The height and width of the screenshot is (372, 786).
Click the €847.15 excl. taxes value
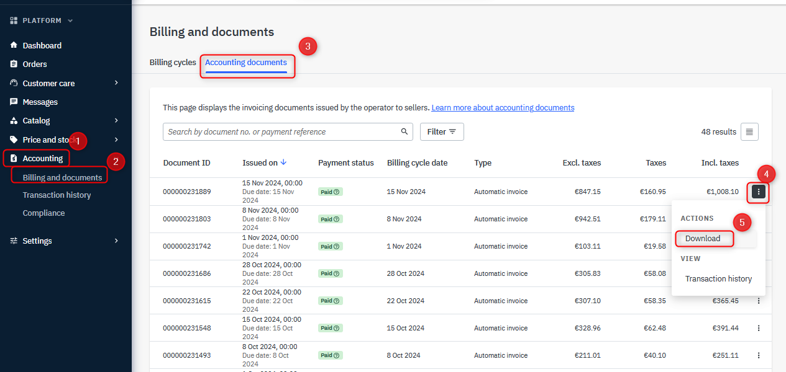pyautogui.click(x=588, y=192)
